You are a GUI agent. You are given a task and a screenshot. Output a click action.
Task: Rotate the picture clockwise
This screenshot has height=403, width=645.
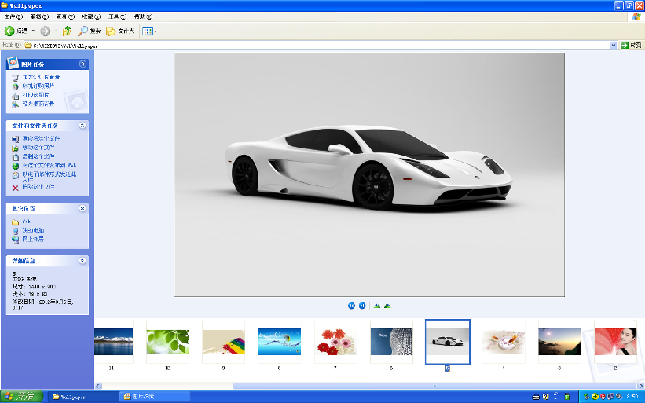pos(377,306)
